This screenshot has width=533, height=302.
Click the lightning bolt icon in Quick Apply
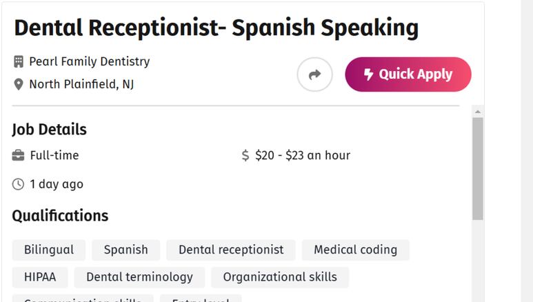point(368,74)
